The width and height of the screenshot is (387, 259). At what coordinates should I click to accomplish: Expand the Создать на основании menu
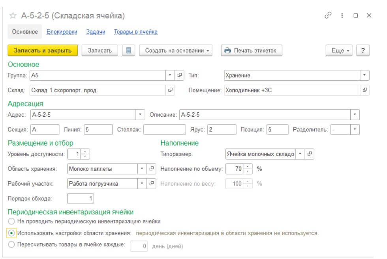pos(176,50)
